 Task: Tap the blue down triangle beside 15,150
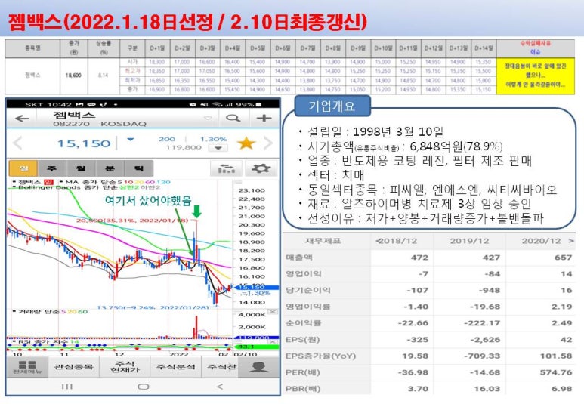tap(131, 140)
